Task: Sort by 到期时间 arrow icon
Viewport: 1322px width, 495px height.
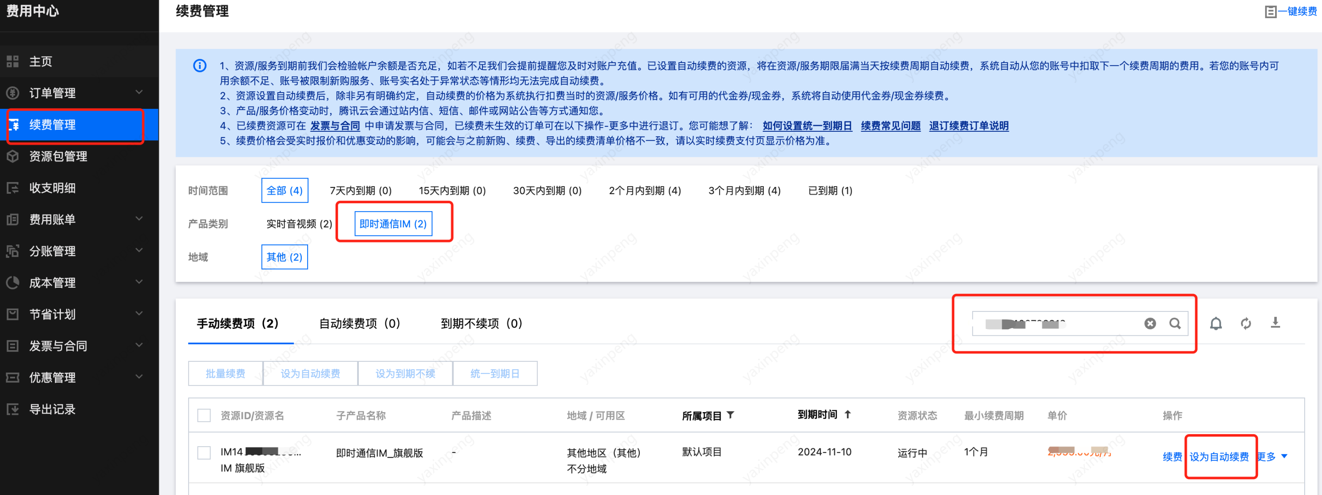Action: pos(848,414)
